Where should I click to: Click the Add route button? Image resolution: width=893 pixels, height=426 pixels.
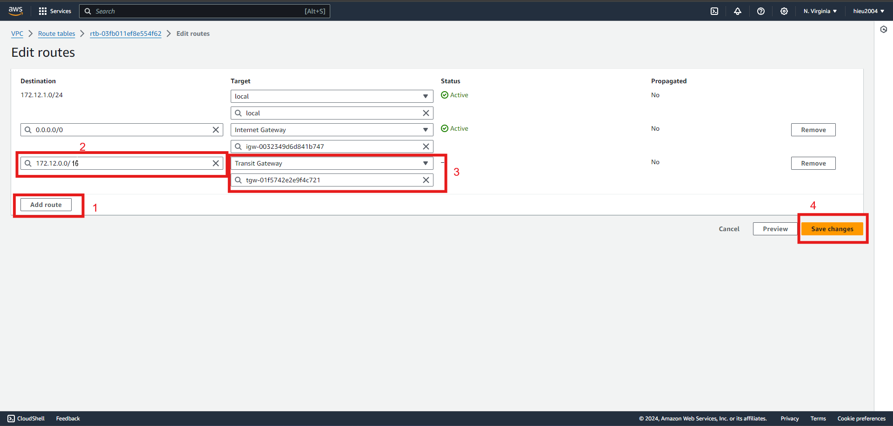point(46,205)
